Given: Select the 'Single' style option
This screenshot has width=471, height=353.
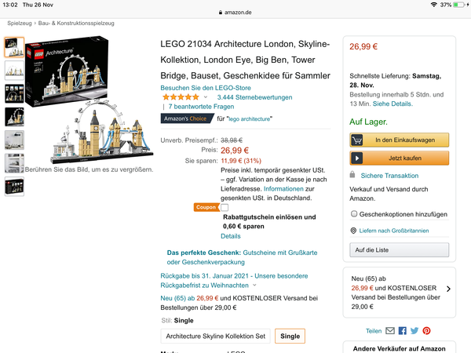Looking at the screenshot, I should (290, 336).
